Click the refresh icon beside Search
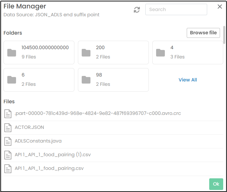 pyautogui.click(x=137, y=10)
